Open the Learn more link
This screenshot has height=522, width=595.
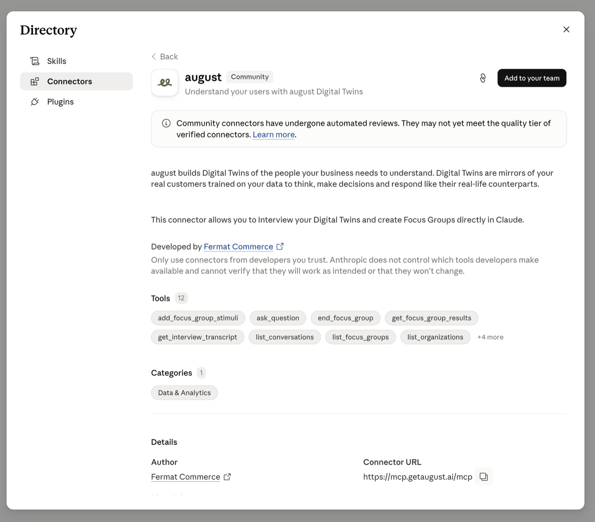pyautogui.click(x=274, y=134)
